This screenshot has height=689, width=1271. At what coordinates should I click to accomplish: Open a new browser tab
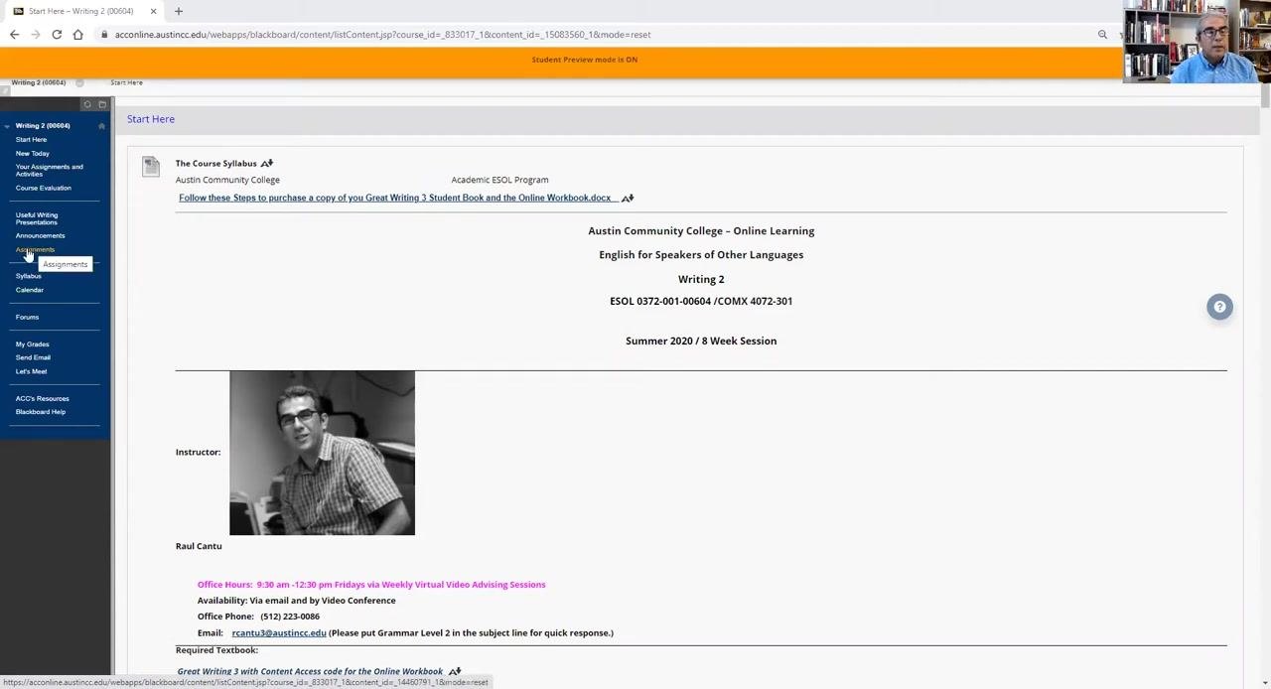click(179, 11)
